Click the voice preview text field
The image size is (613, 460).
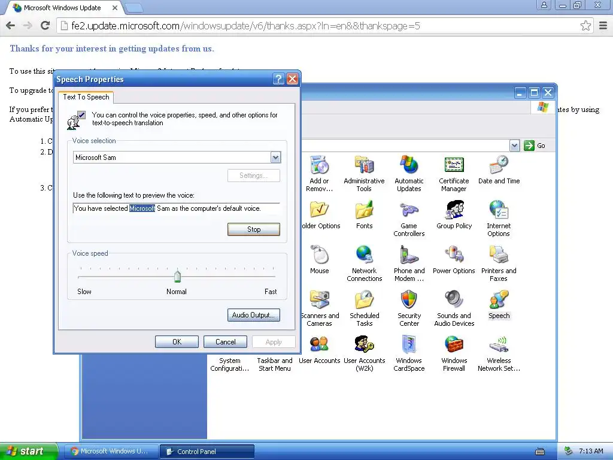(177, 208)
